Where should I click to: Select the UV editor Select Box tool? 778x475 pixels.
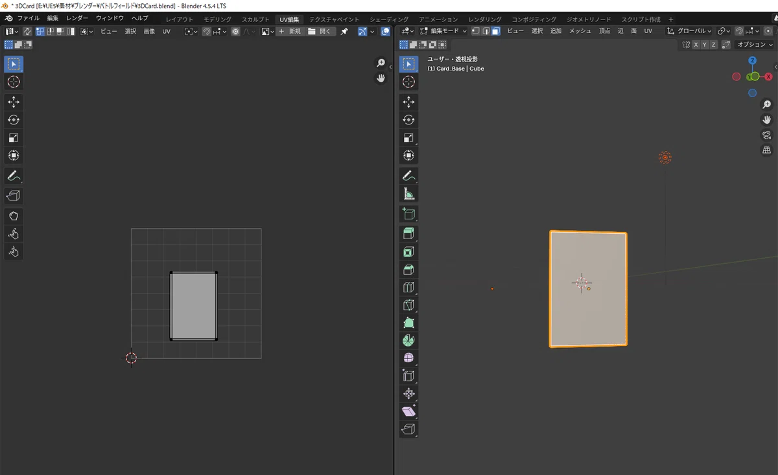pos(14,64)
